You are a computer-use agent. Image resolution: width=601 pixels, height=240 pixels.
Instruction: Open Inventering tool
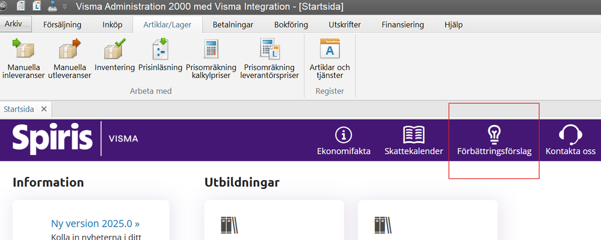114,55
